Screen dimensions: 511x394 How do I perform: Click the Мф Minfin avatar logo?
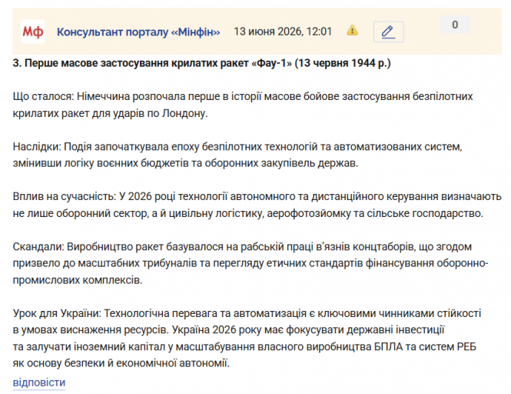[x=32, y=32]
